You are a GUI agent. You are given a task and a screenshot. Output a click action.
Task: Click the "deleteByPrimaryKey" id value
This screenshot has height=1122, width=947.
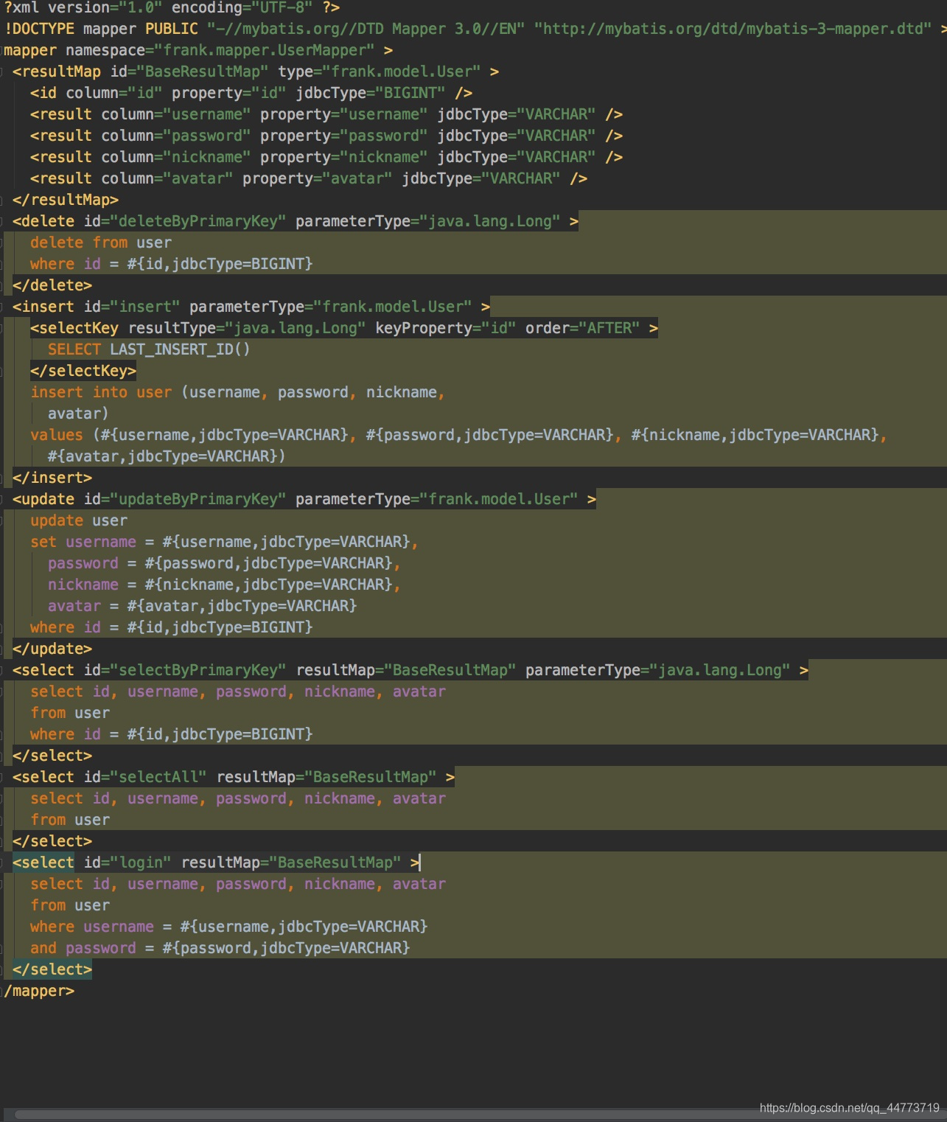coord(198,221)
